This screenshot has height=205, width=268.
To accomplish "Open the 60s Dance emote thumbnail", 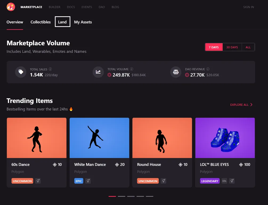I will 36,138.
